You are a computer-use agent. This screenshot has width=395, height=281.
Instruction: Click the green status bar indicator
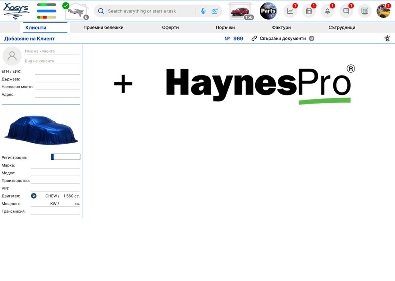pos(47,5)
